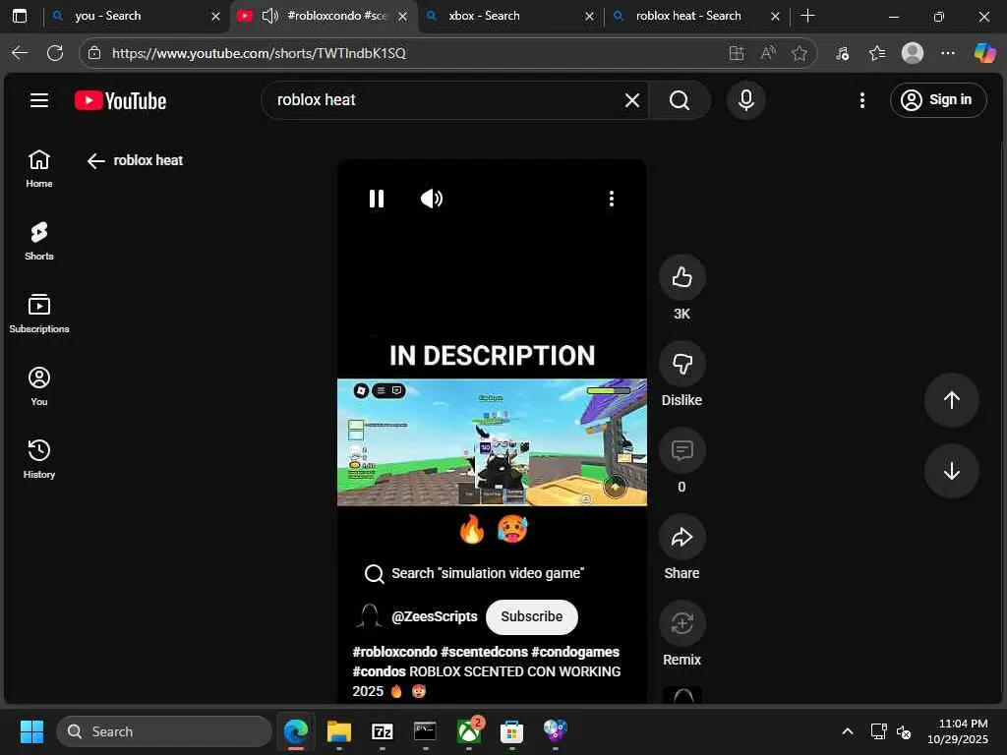
Task: Open the You section in the sidebar
Action: (x=39, y=385)
